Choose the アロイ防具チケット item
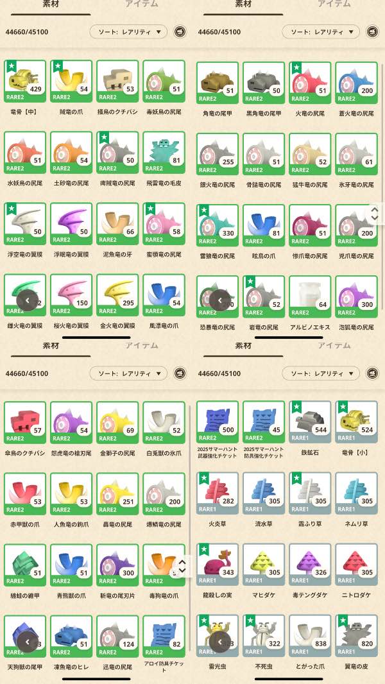This screenshot has height=684, width=385. (164, 636)
